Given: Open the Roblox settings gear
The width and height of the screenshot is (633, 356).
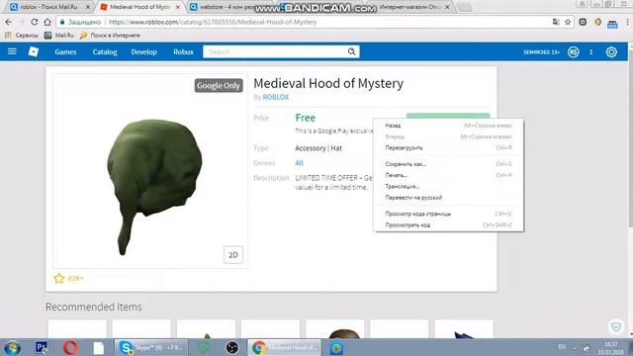Looking at the screenshot, I should pos(611,52).
